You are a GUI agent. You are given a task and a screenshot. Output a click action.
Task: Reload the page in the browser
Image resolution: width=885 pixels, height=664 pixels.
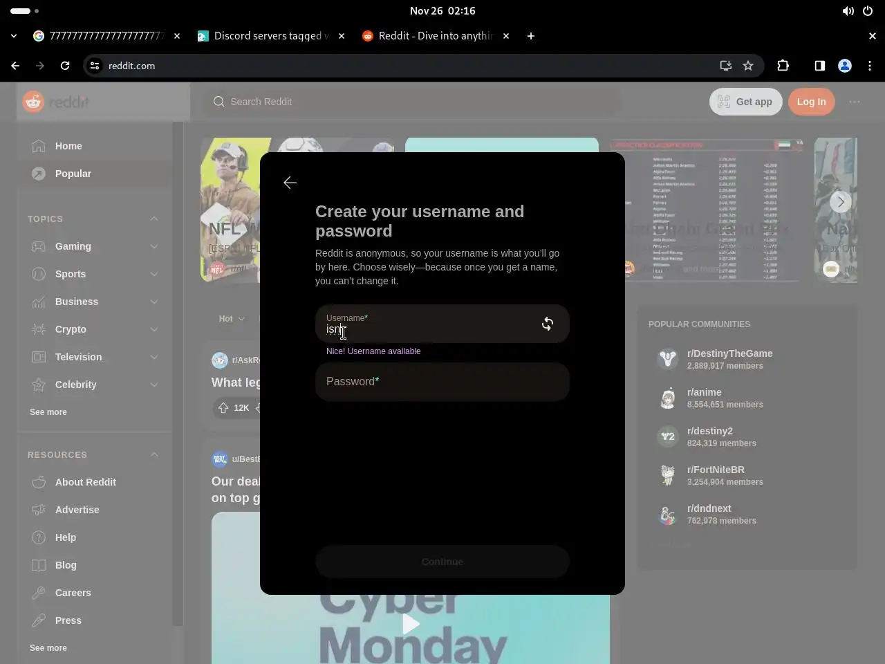(65, 66)
